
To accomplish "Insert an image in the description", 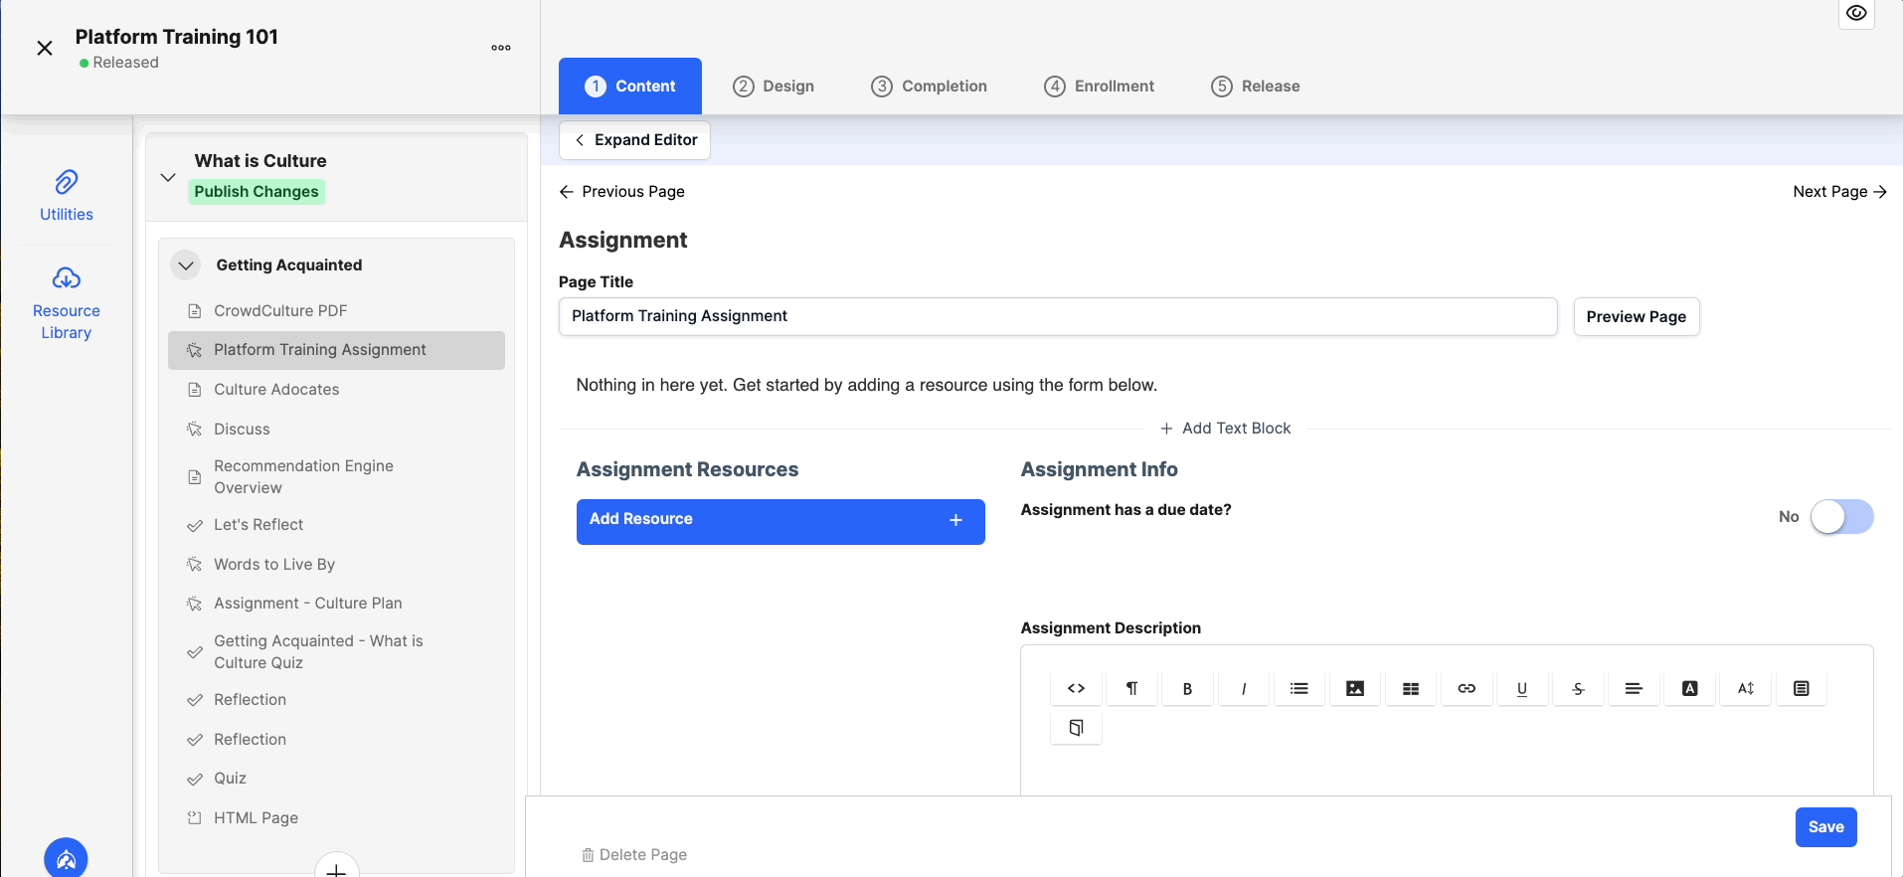I will pyautogui.click(x=1354, y=688).
